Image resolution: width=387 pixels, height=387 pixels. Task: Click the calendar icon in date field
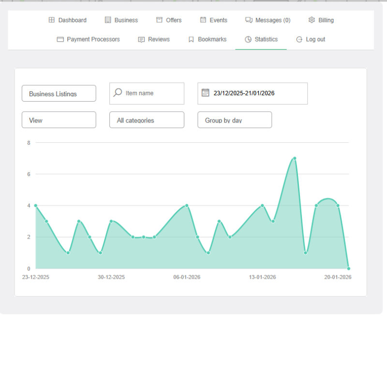click(205, 93)
